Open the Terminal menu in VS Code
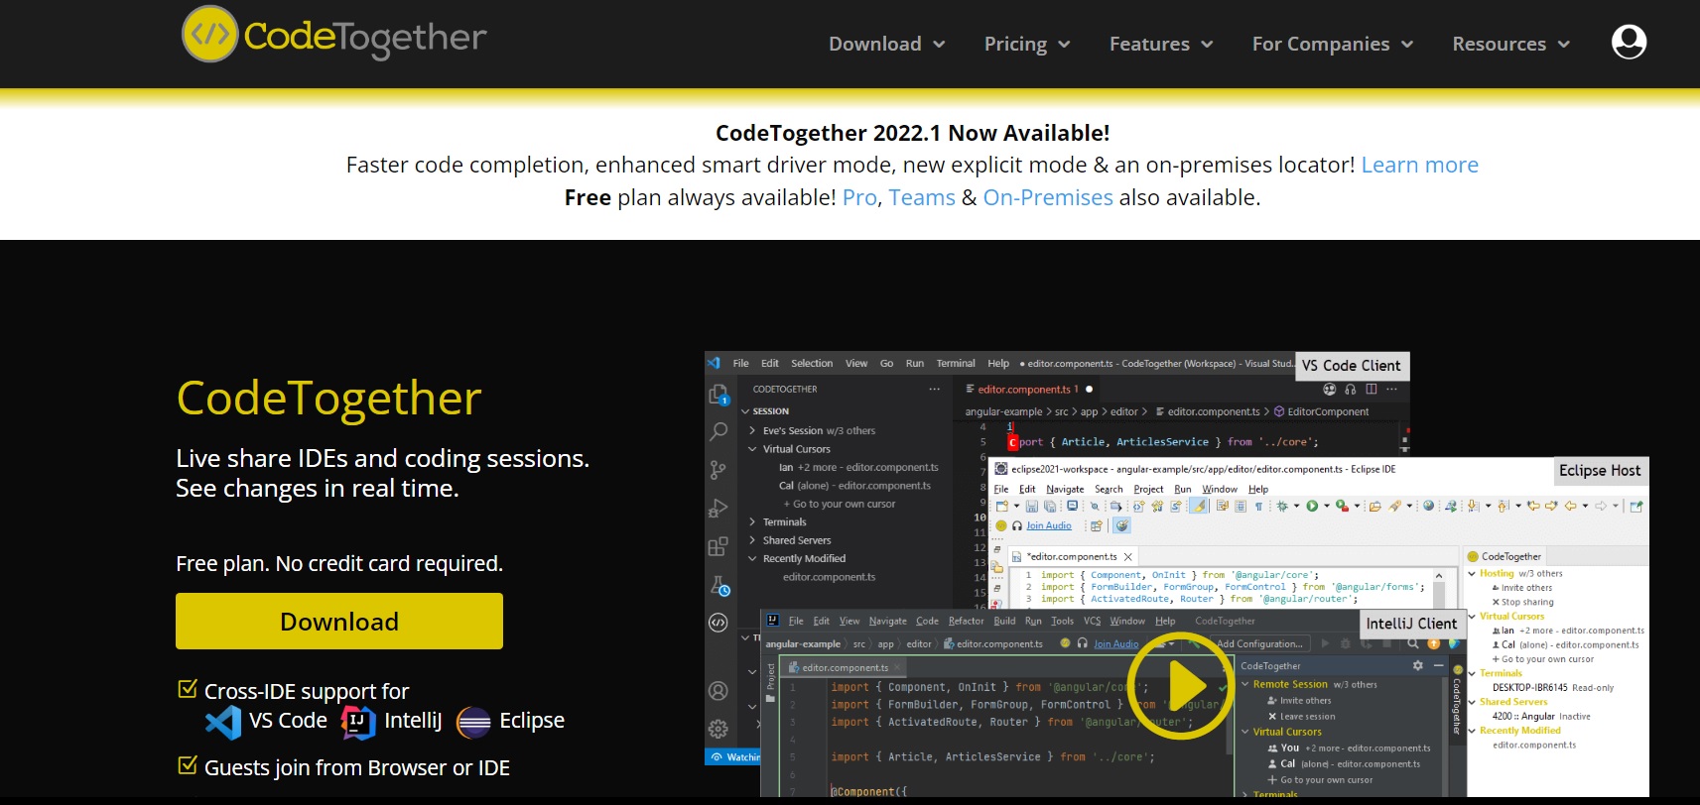The width and height of the screenshot is (1700, 805). point(956,363)
